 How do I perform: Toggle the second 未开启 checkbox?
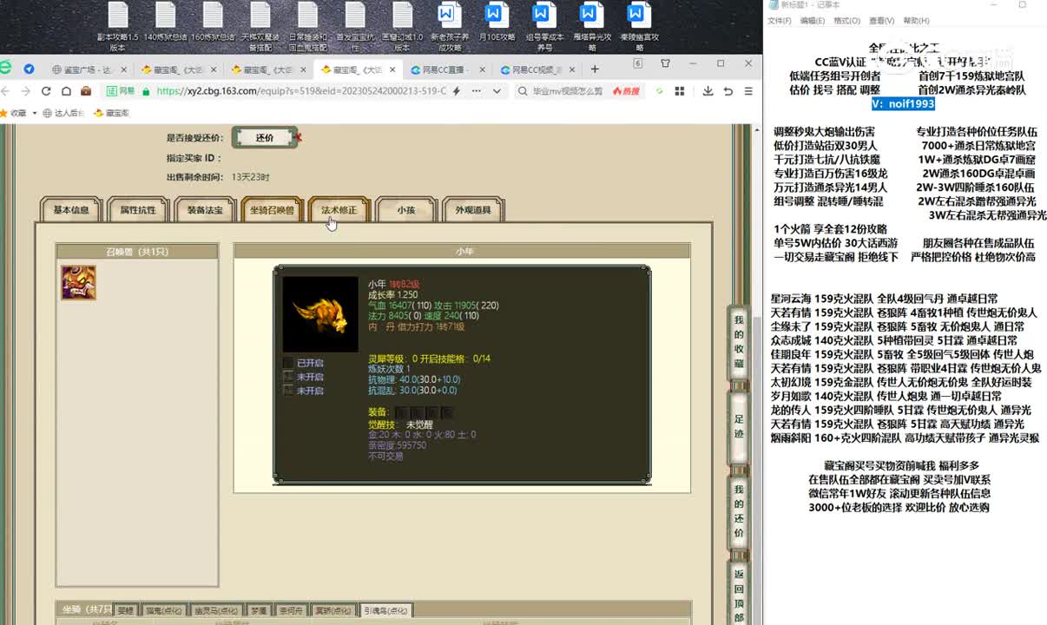point(287,391)
